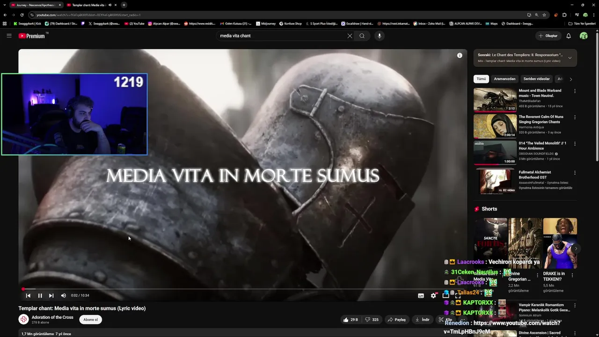Select the Aramanızdan filter chip
The width and height of the screenshot is (599, 337).
click(504, 79)
